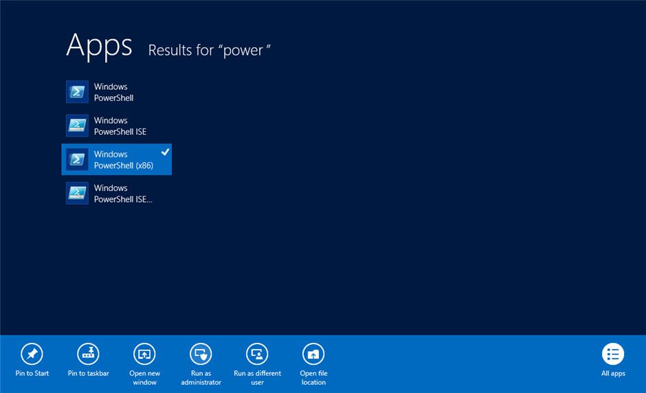Click the Windows PowerShell ISE app icon
The image size is (646, 393).
point(77,126)
